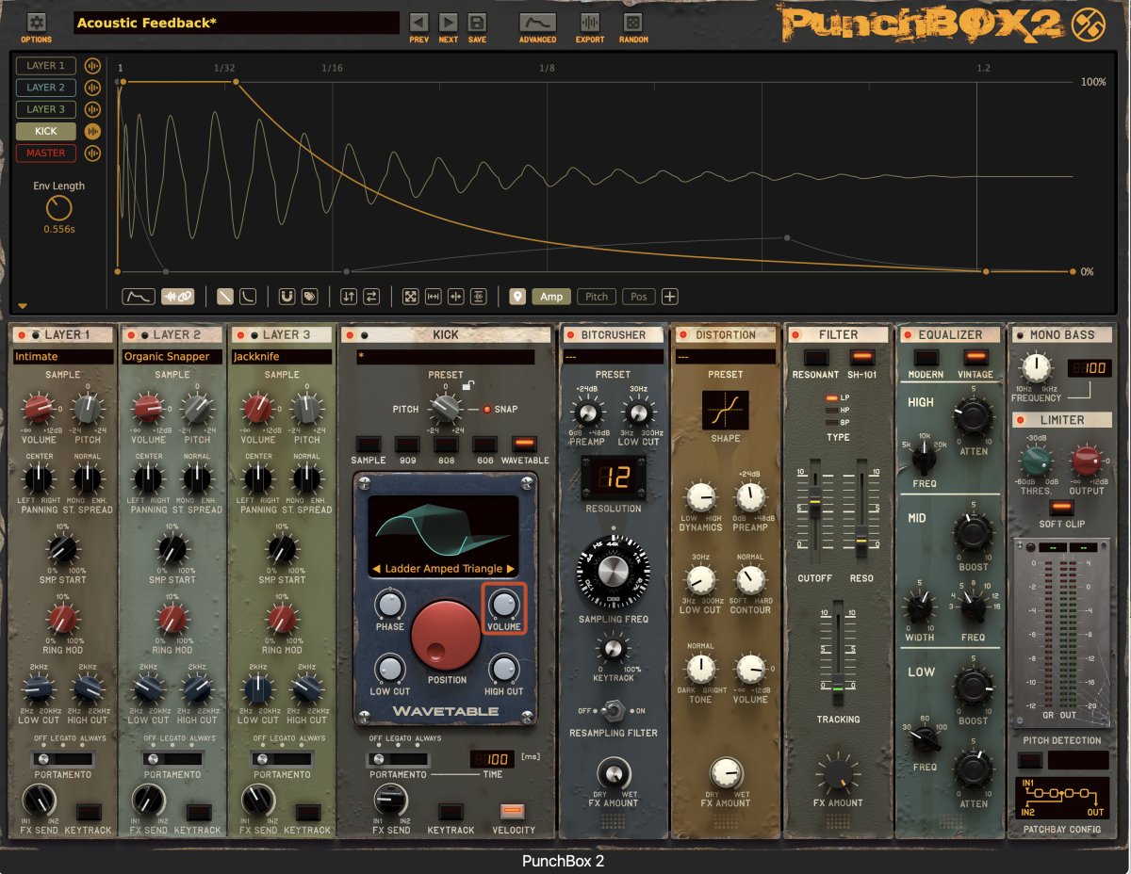Switch to the Pitch envelope tab
This screenshot has height=874, width=1131.
597,297
